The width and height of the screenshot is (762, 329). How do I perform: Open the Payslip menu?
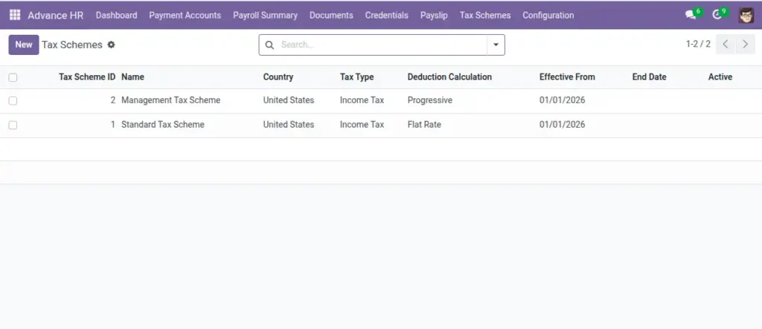point(434,15)
